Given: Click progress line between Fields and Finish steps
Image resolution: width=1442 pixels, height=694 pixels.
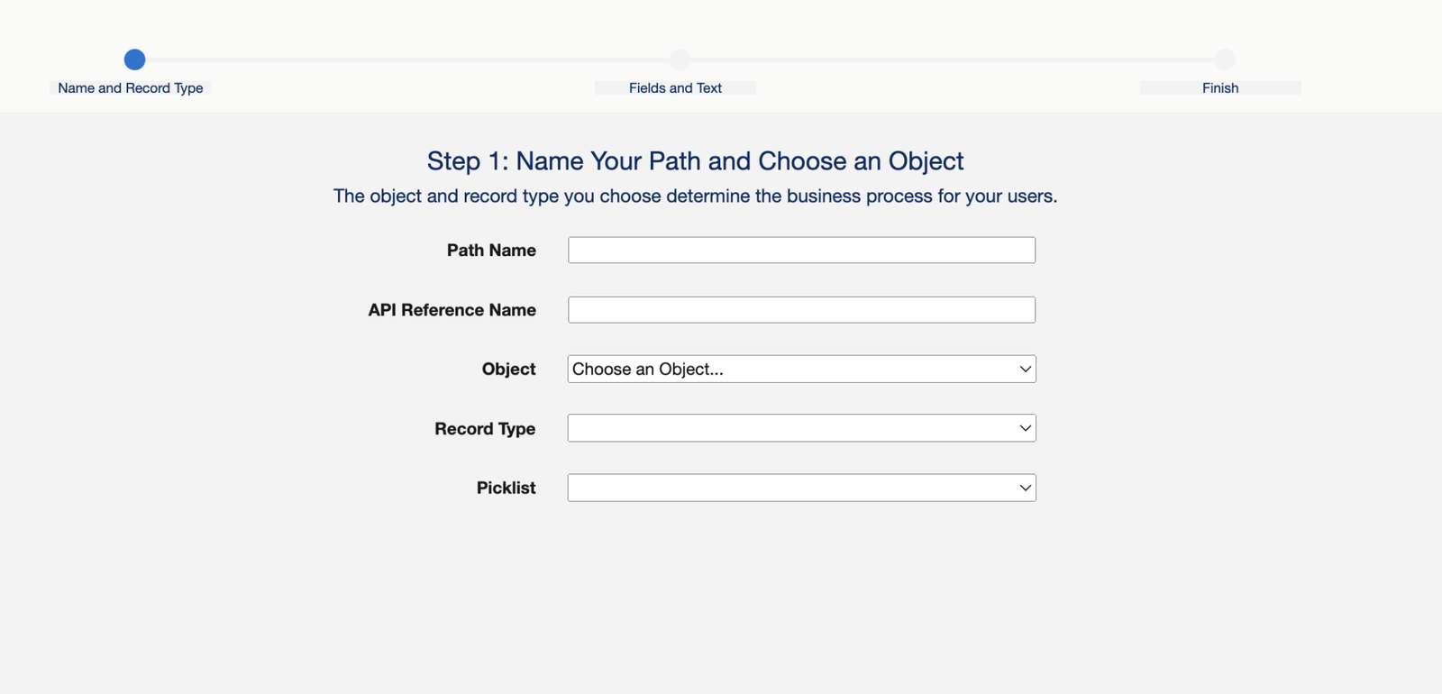Looking at the screenshot, I should (952, 59).
